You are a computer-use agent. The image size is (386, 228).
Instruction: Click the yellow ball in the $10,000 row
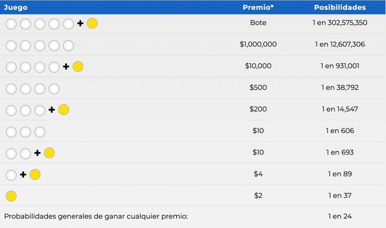coord(78,66)
